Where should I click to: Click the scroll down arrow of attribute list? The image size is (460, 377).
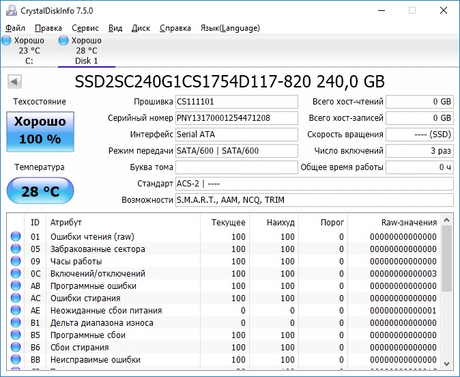[447, 364]
